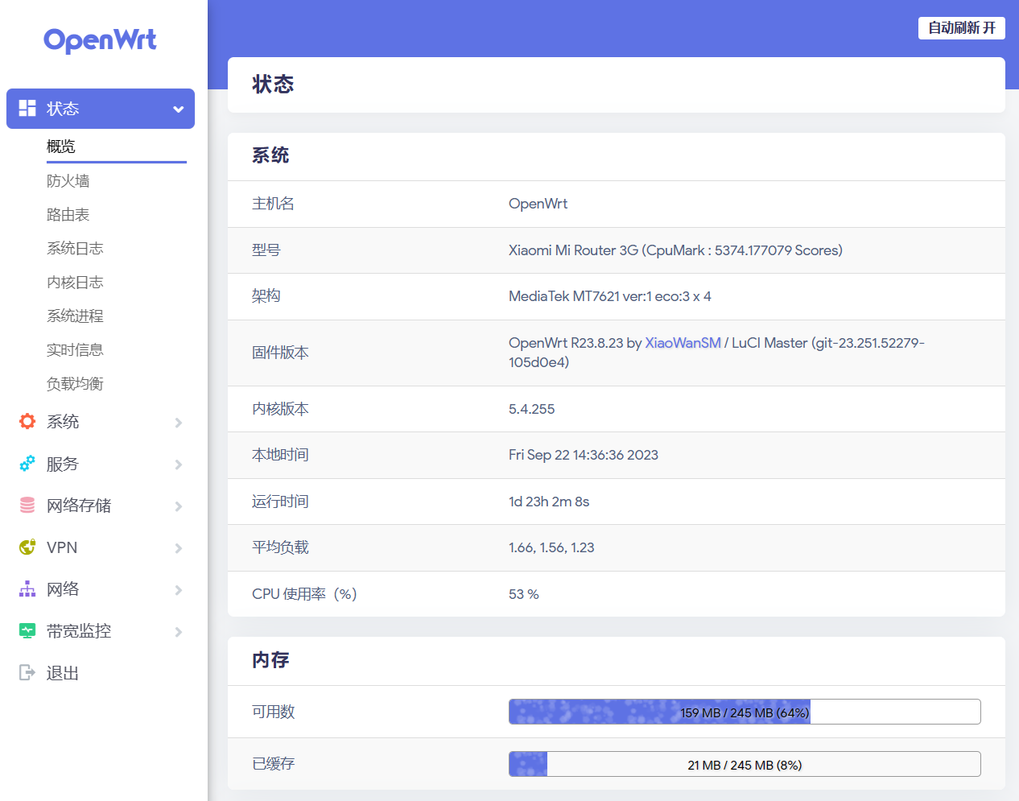Toggle the 自动刷新 开 auto-refresh button
Image resolution: width=1019 pixels, height=801 pixels.
tap(962, 28)
